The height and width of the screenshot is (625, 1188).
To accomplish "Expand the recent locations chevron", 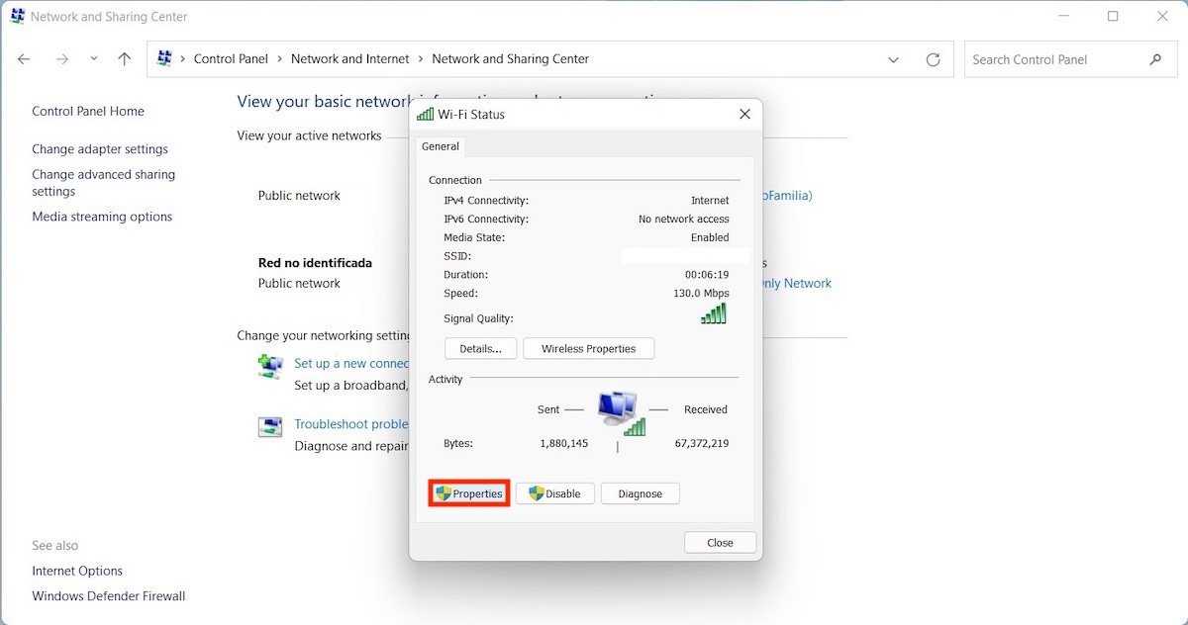I will point(94,59).
